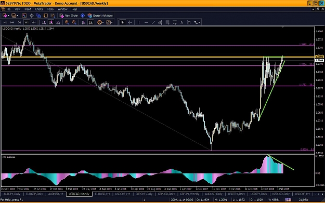Switch to the GBPCHF,Daily chart tab

click(144, 194)
